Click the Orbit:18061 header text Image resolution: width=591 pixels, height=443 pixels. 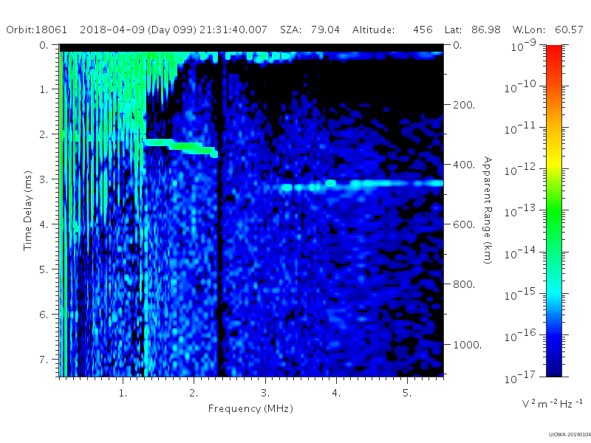(x=36, y=30)
